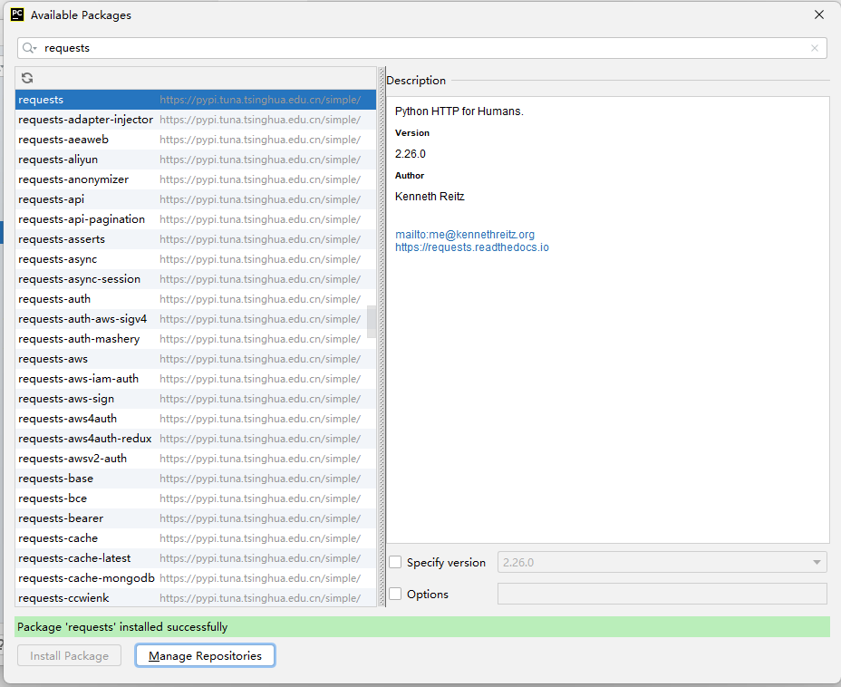Enable the Options checkbox

[x=395, y=594]
